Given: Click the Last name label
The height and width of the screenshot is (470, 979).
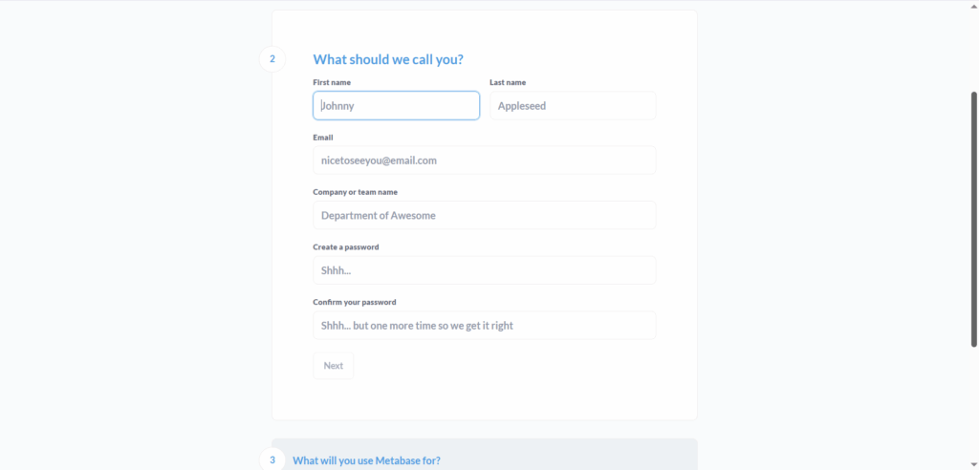Looking at the screenshot, I should tap(508, 83).
